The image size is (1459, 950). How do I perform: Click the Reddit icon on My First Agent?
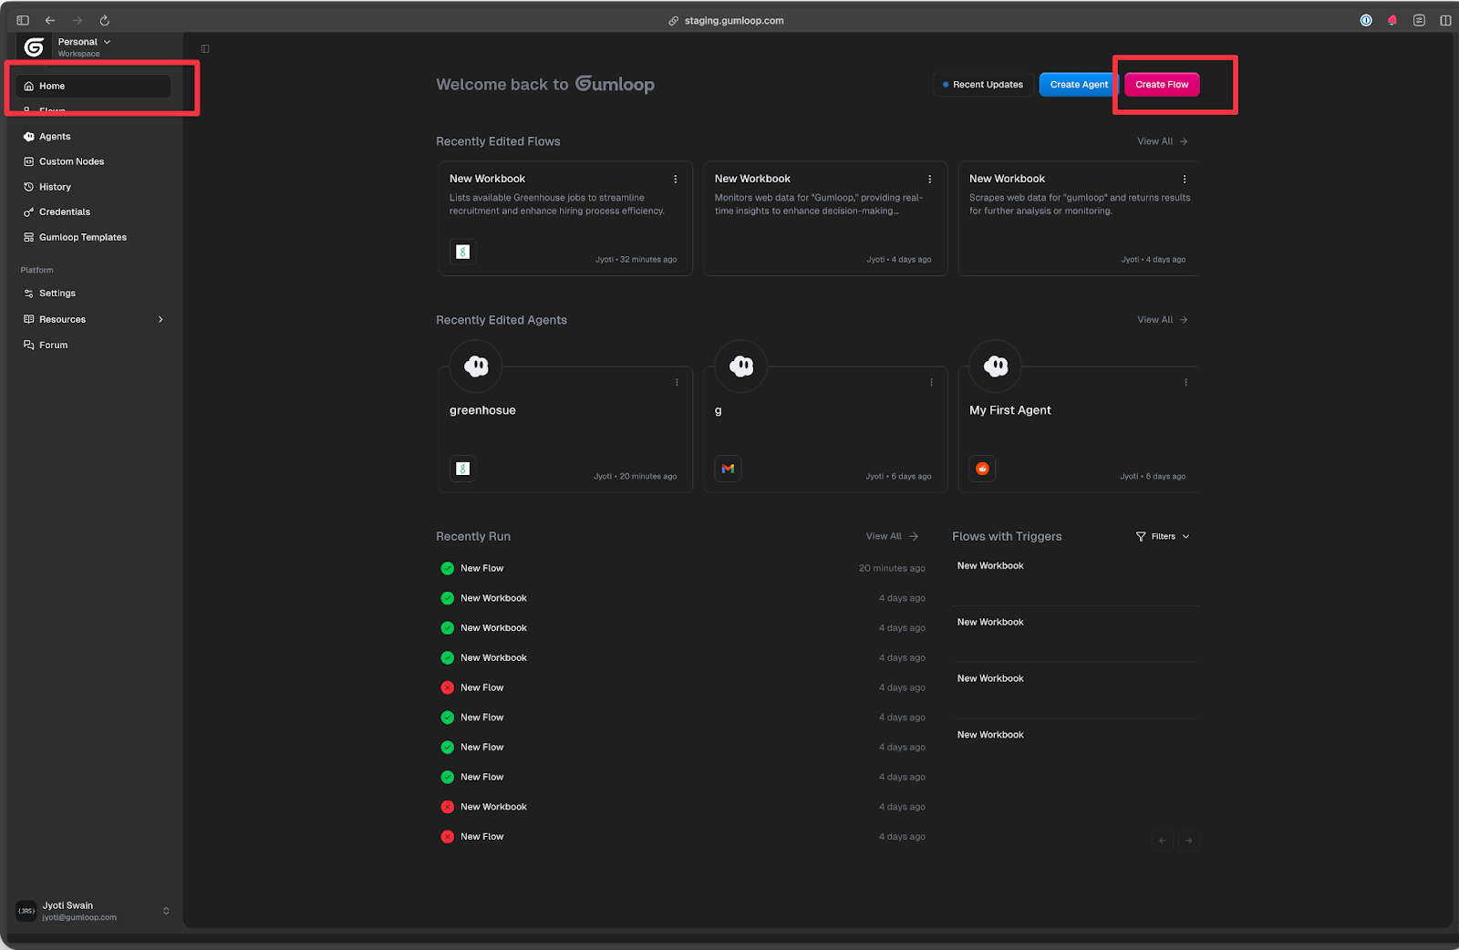[982, 469]
